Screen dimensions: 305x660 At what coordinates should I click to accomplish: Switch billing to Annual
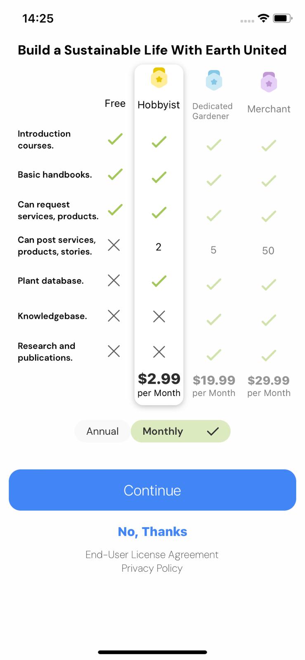point(102,431)
